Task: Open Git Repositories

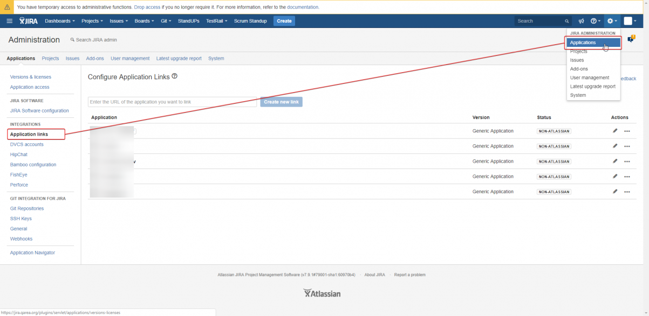Action: [x=27, y=208]
